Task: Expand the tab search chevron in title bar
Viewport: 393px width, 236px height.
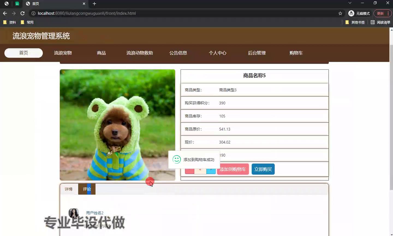Action: [x=350, y=3]
